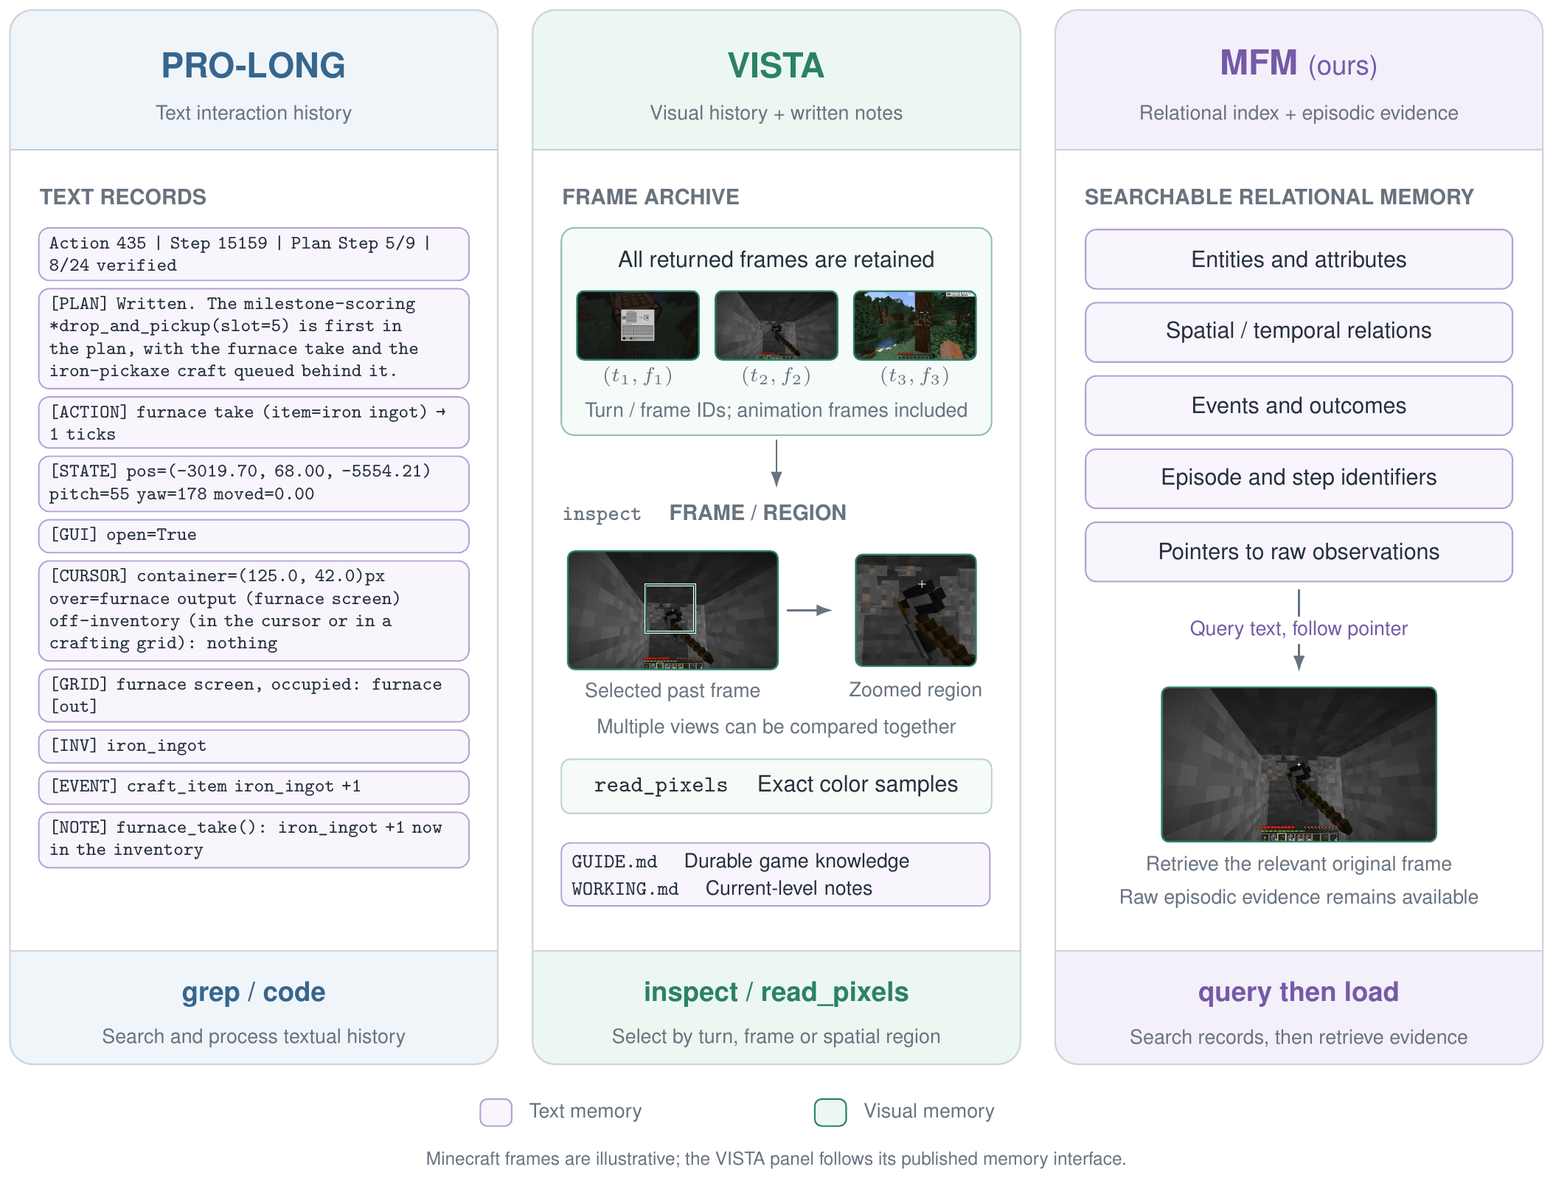This screenshot has width=1553, height=1178.
Task: Click the MFM (ours) panel title
Action: 1299,64
